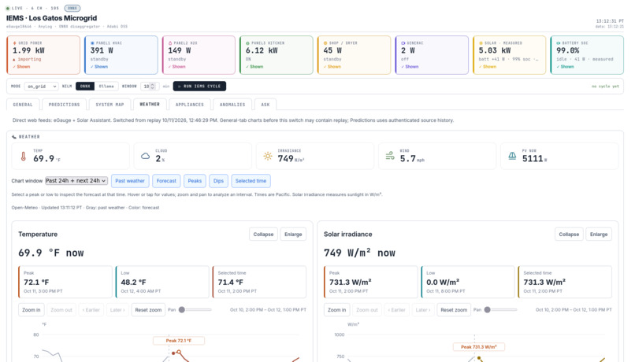Open the System Map tab
The width and height of the screenshot is (635, 362).
coord(110,105)
